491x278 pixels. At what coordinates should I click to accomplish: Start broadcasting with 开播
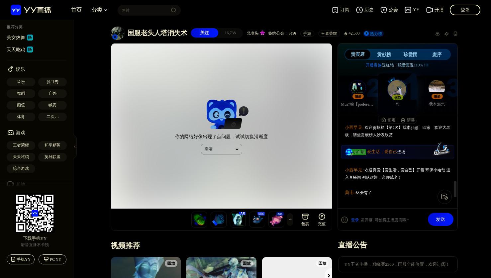pos(435,10)
